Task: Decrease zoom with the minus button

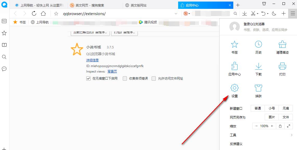Action: click(256, 126)
